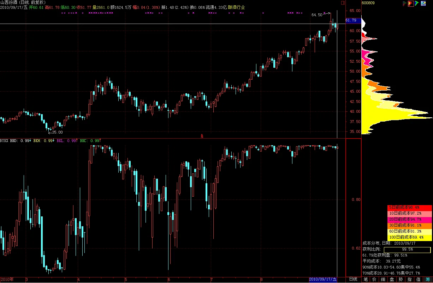433x283 pixels.
Task: Click the 61.79处获利盘 99.51% line
Action: point(385,255)
